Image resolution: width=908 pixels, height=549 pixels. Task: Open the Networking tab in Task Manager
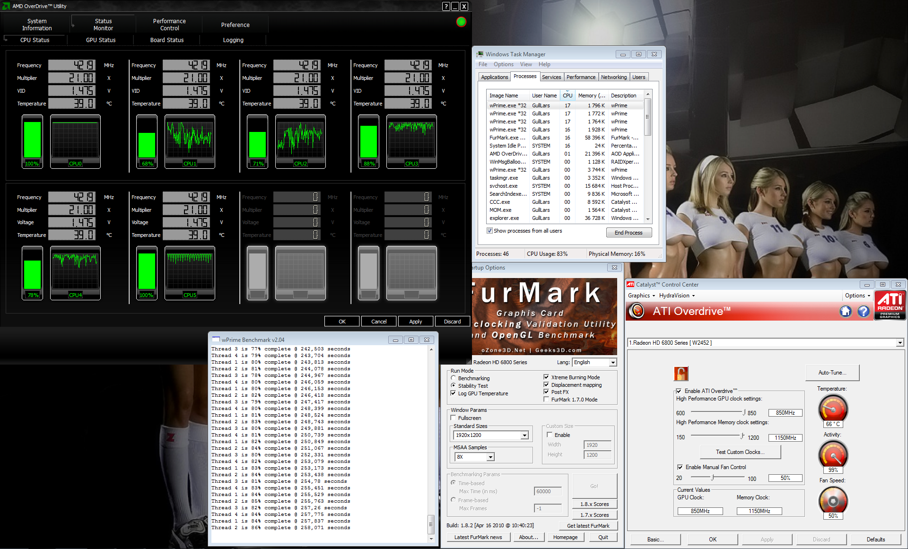click(x=614, y=77)
